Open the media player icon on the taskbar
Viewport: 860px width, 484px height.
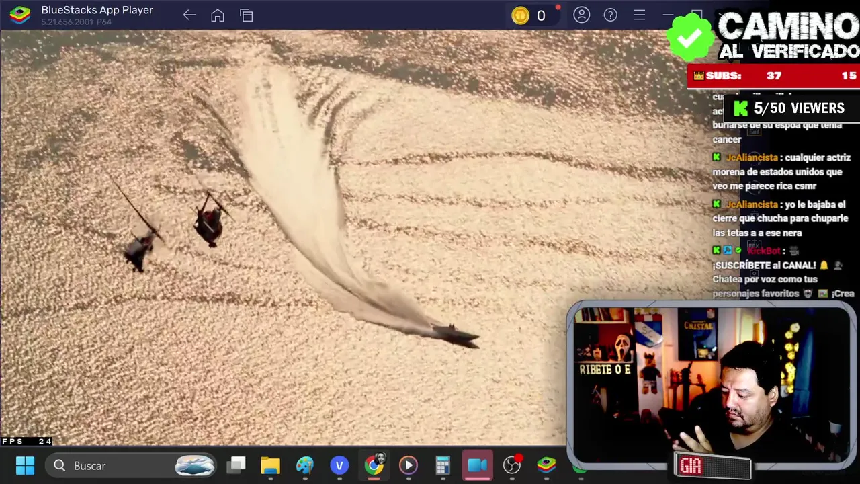(x=408, y=465)
